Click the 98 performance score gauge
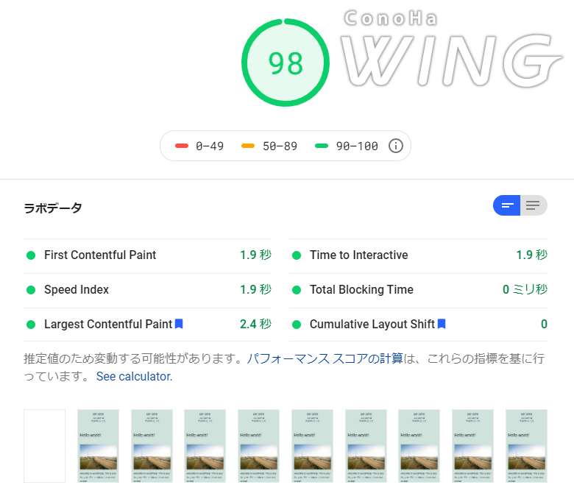Viewport: 574px width, 499px height. tap(286, 63)
